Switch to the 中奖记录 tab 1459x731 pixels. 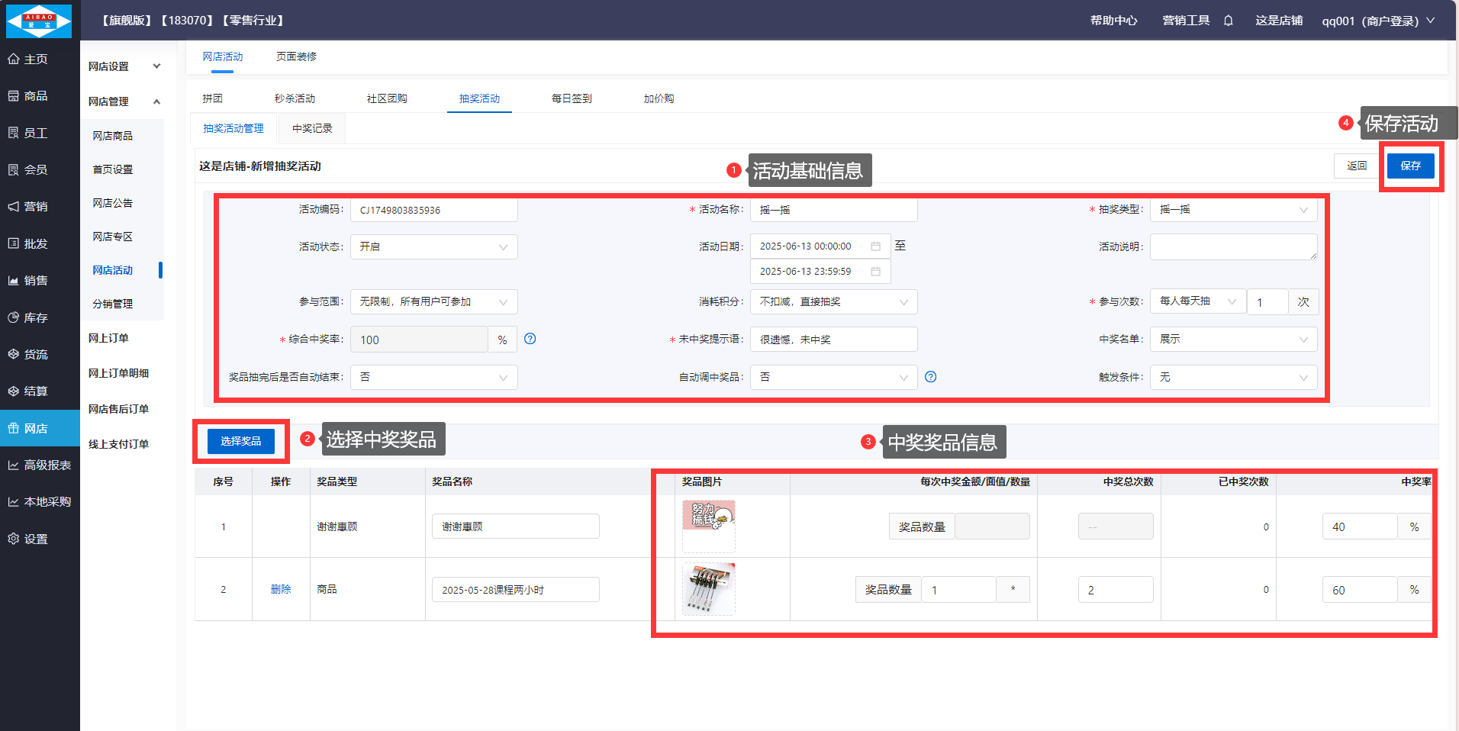tap(312, 128)
